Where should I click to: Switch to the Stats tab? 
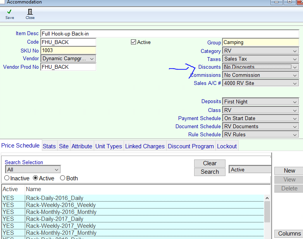point(49,146)
